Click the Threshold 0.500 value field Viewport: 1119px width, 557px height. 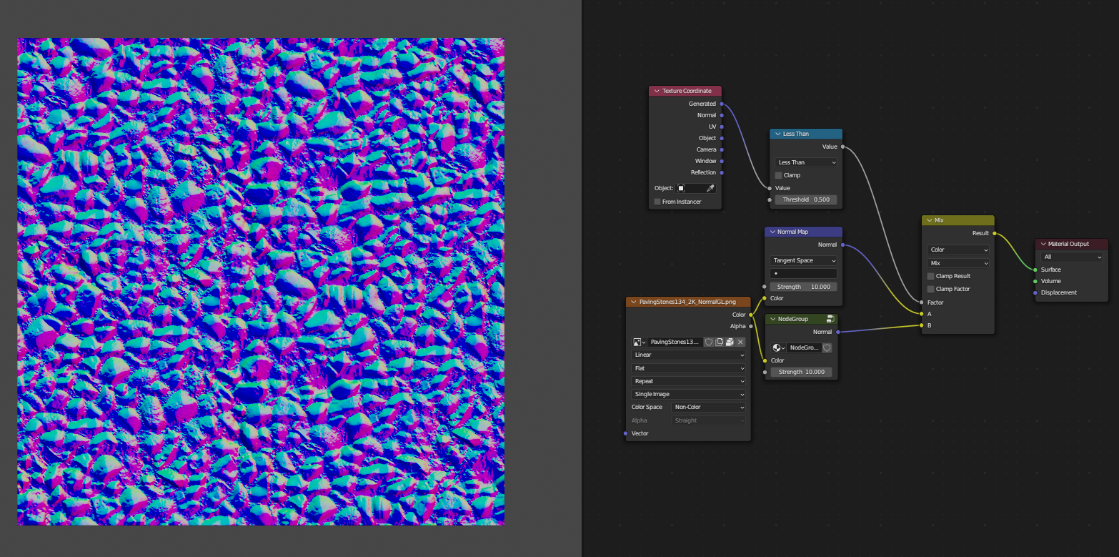click(x=806, y=199)
